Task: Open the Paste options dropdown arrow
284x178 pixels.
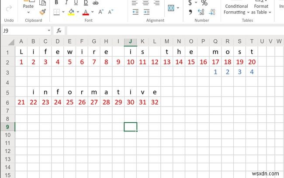Action: [28, 13]
